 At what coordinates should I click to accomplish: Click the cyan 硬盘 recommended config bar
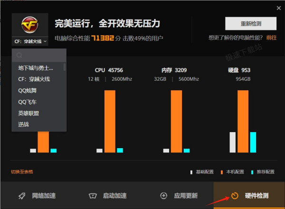253,142
